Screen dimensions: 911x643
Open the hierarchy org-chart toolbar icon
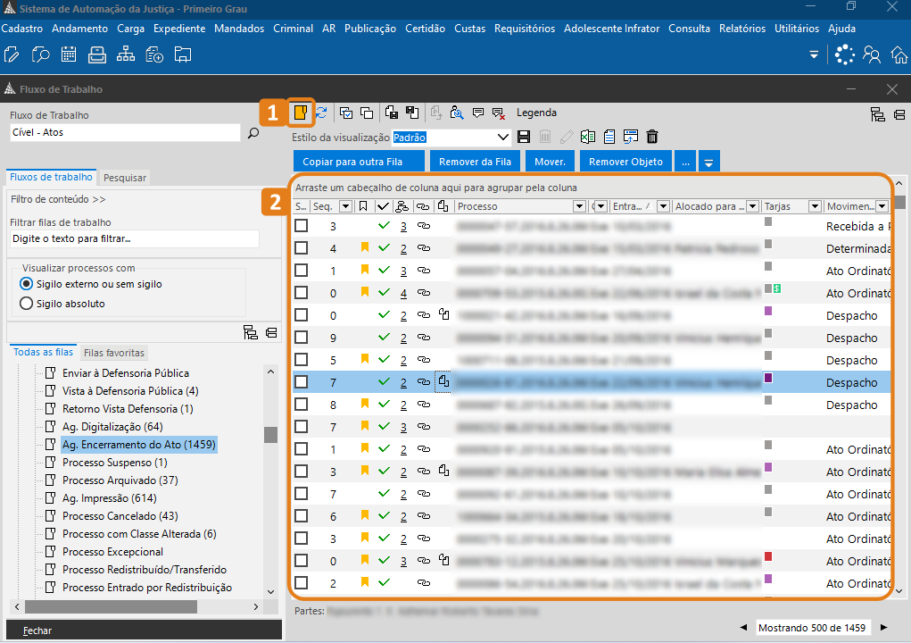126,55
